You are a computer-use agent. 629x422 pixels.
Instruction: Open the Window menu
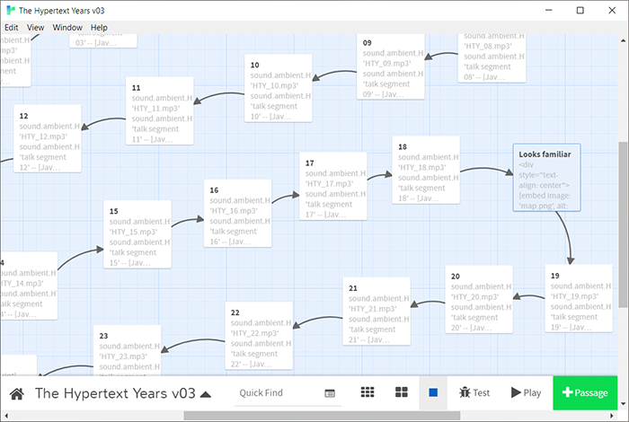[67, 27]
